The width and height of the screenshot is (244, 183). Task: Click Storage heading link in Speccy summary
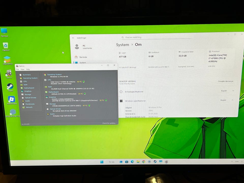coord(53,104)
